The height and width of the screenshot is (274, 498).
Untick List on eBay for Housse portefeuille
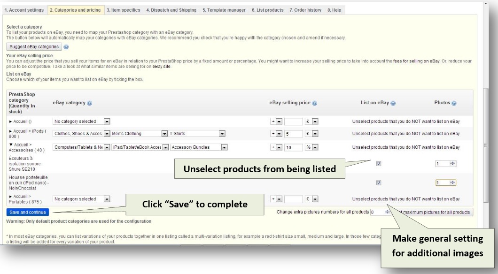(379, 183)
